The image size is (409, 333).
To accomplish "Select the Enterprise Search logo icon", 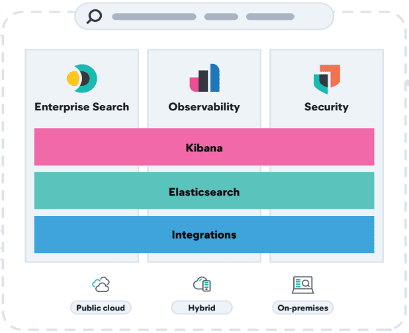I will point(82,79).
